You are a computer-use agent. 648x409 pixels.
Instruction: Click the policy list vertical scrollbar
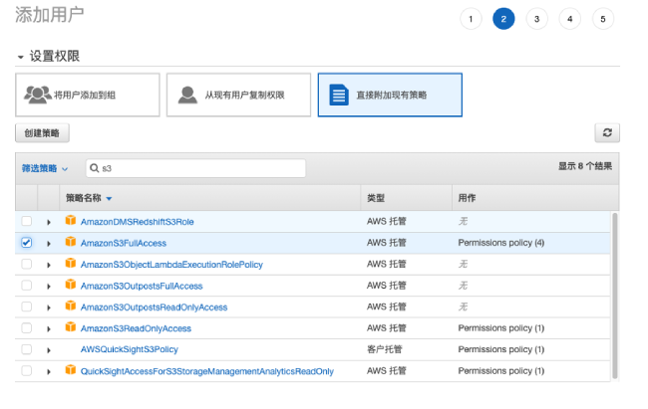[x=614, y=296]
